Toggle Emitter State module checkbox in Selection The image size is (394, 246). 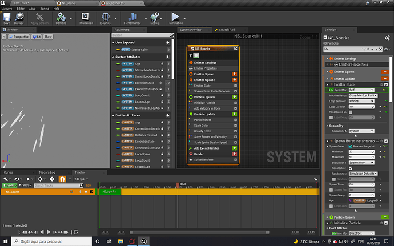pos(386,84)
